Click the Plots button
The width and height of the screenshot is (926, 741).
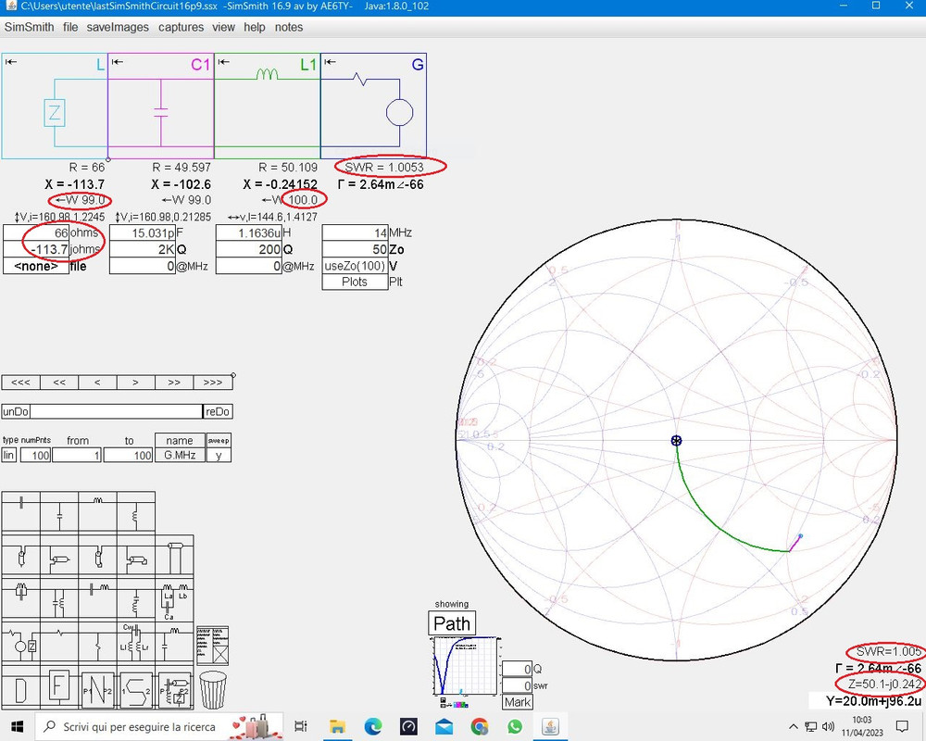coord(355,282)
